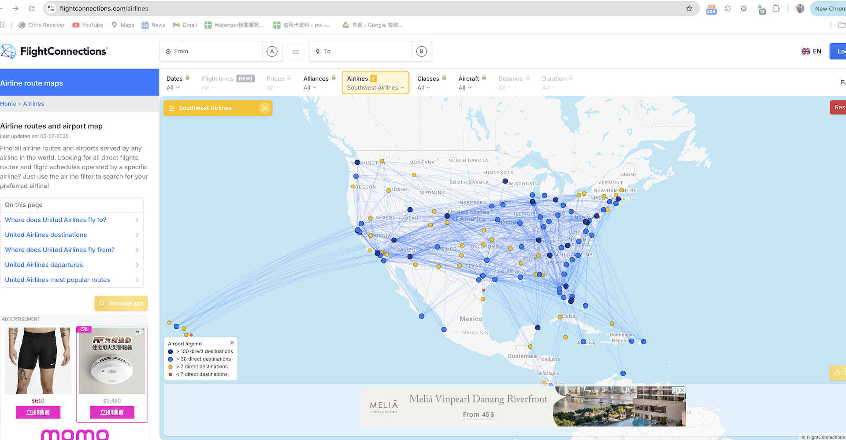Open the Gmail bookmark
This screenshot has height=440, width=846.
(x=185, y=25)
